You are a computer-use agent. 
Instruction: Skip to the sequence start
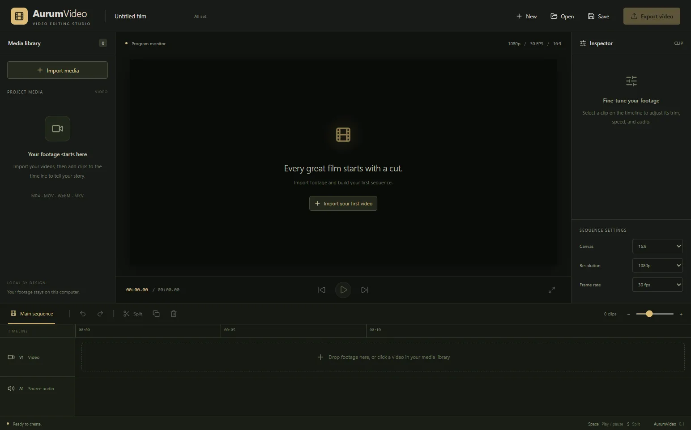(322, 290)
